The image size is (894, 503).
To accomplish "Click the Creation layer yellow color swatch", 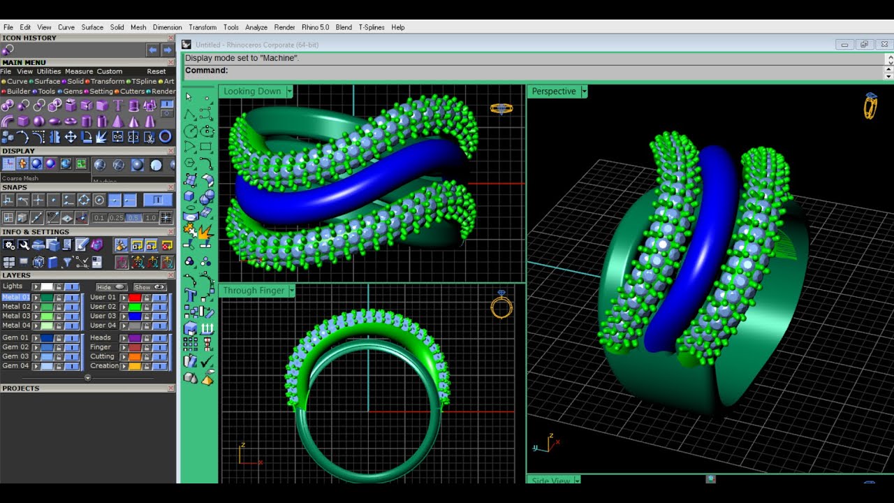I will 135,365.
